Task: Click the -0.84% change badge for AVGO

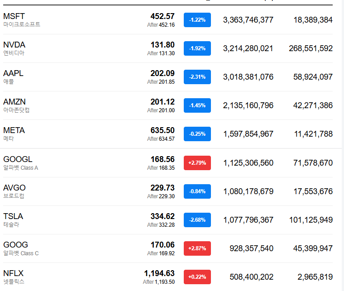Action: click(x=197, y=191)
